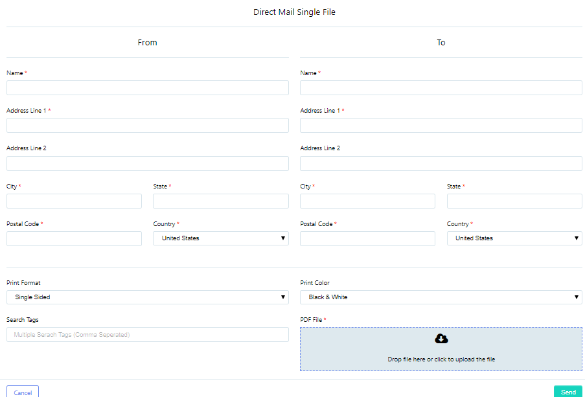Image resolution: width=585 pixels, height=397 pixels.
Task: Select the To Address Line 1 field
Action: [441, 126]
